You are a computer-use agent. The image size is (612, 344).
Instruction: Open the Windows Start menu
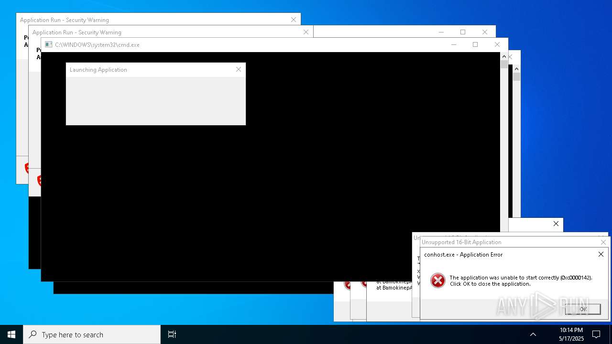(x=11, y=334)
